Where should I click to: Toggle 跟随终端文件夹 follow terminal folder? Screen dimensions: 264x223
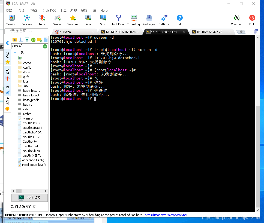point(23,207)
